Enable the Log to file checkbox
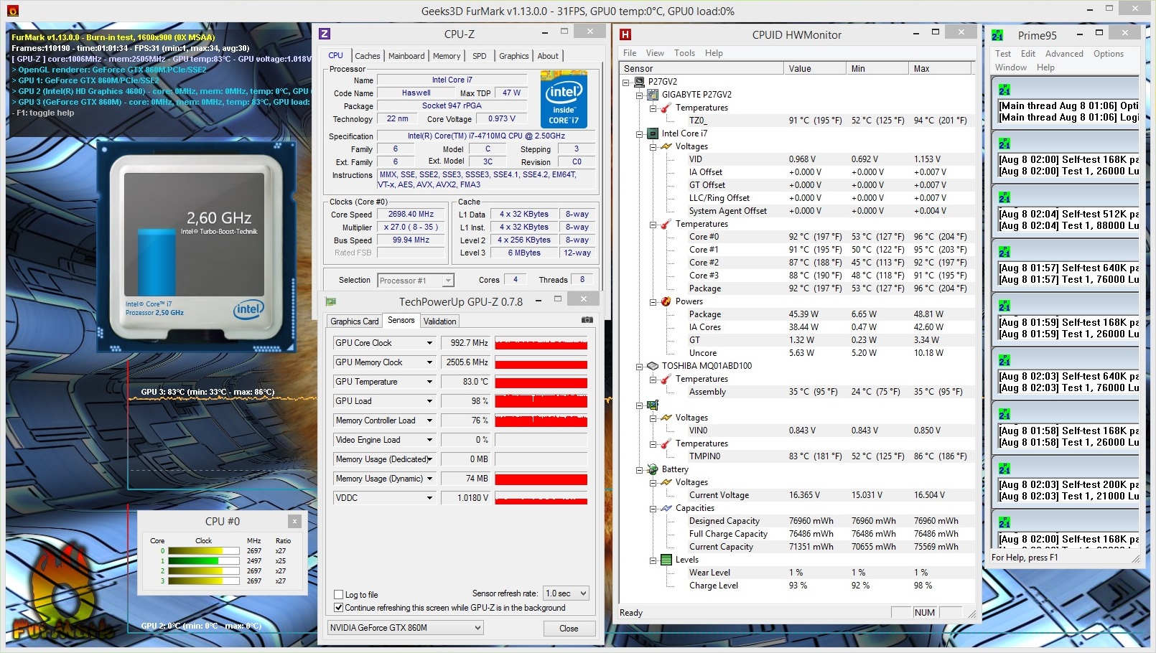 [339, 595]
